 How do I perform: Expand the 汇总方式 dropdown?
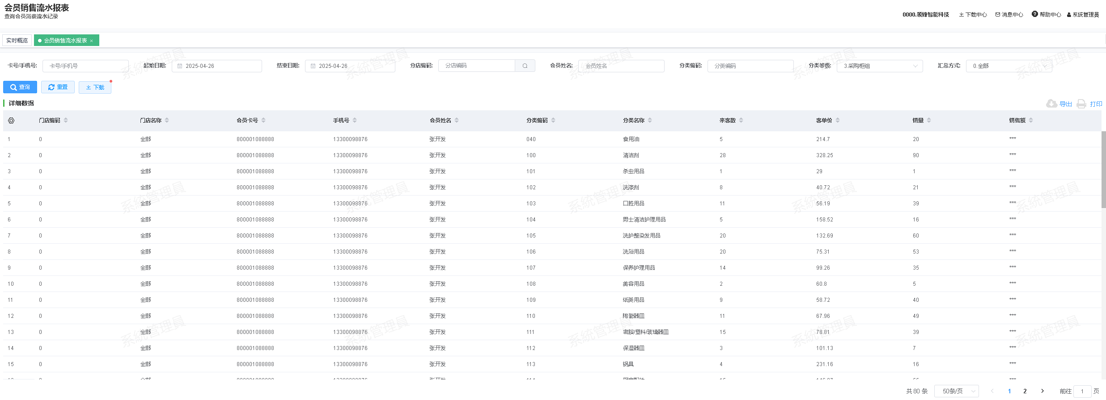pyautogui.click(x=1009, y=66)
